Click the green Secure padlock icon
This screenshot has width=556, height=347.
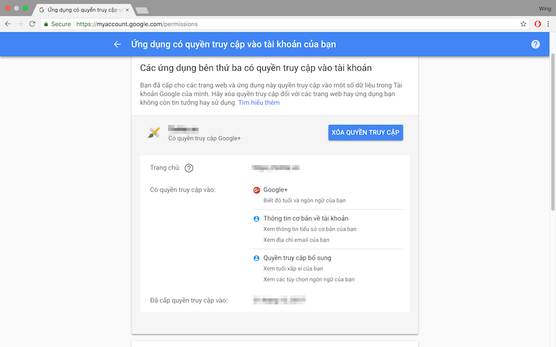(x=46, y=24)
